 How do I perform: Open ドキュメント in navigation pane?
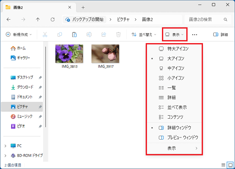click(22, 97)
